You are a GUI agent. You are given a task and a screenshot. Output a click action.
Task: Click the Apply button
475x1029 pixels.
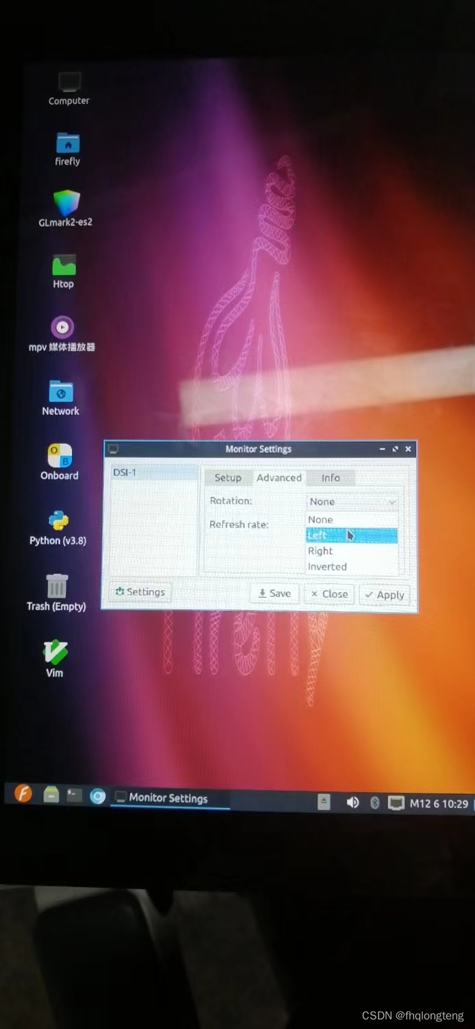click(385, 595)
